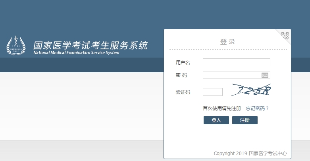Viewport: 310px width, 161px height.
Task: Click the 用户名 field label
Action: [183, 63]
